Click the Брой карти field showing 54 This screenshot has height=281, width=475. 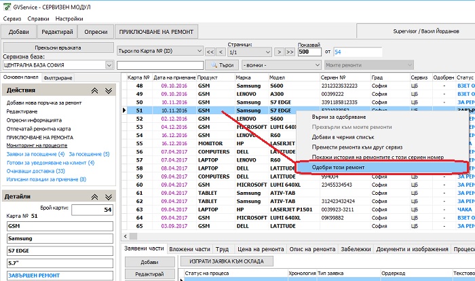92,210
